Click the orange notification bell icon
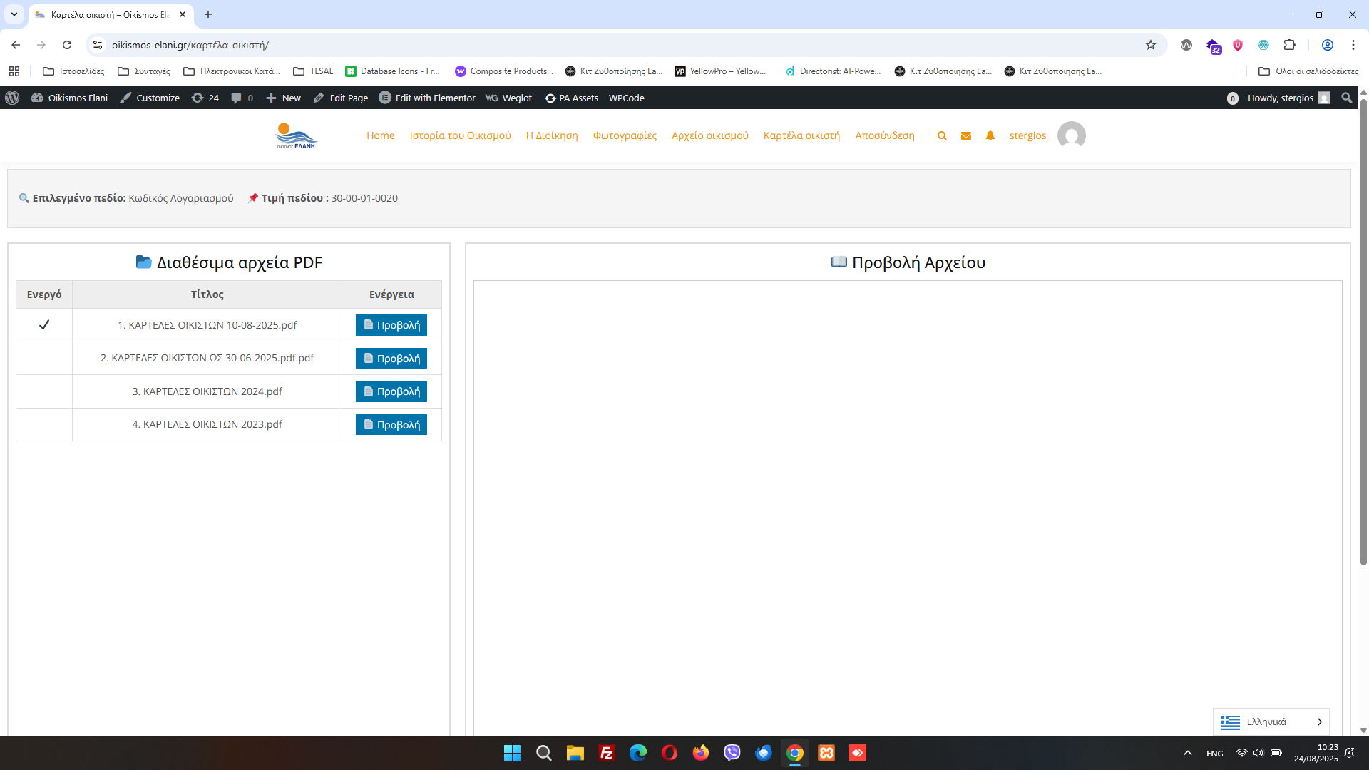This screenshot has width=1369, height=770. 990,135
